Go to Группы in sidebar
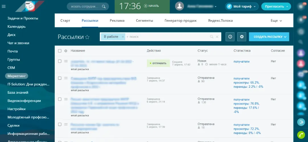Screen dimensions: 308x142 coord(14,60)
